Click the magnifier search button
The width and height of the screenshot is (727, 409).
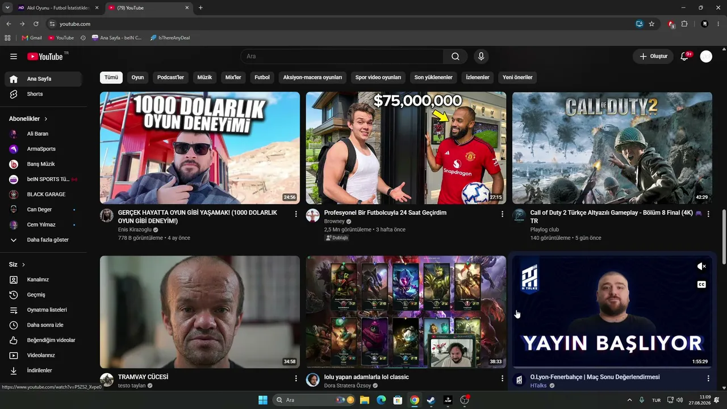(456, 56)
